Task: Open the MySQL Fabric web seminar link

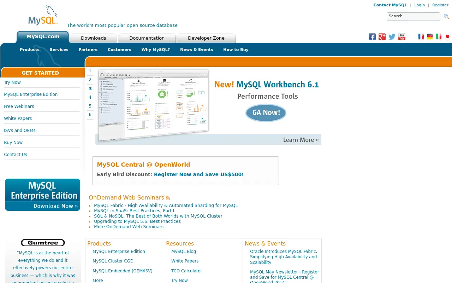Action: click(166, 206)
